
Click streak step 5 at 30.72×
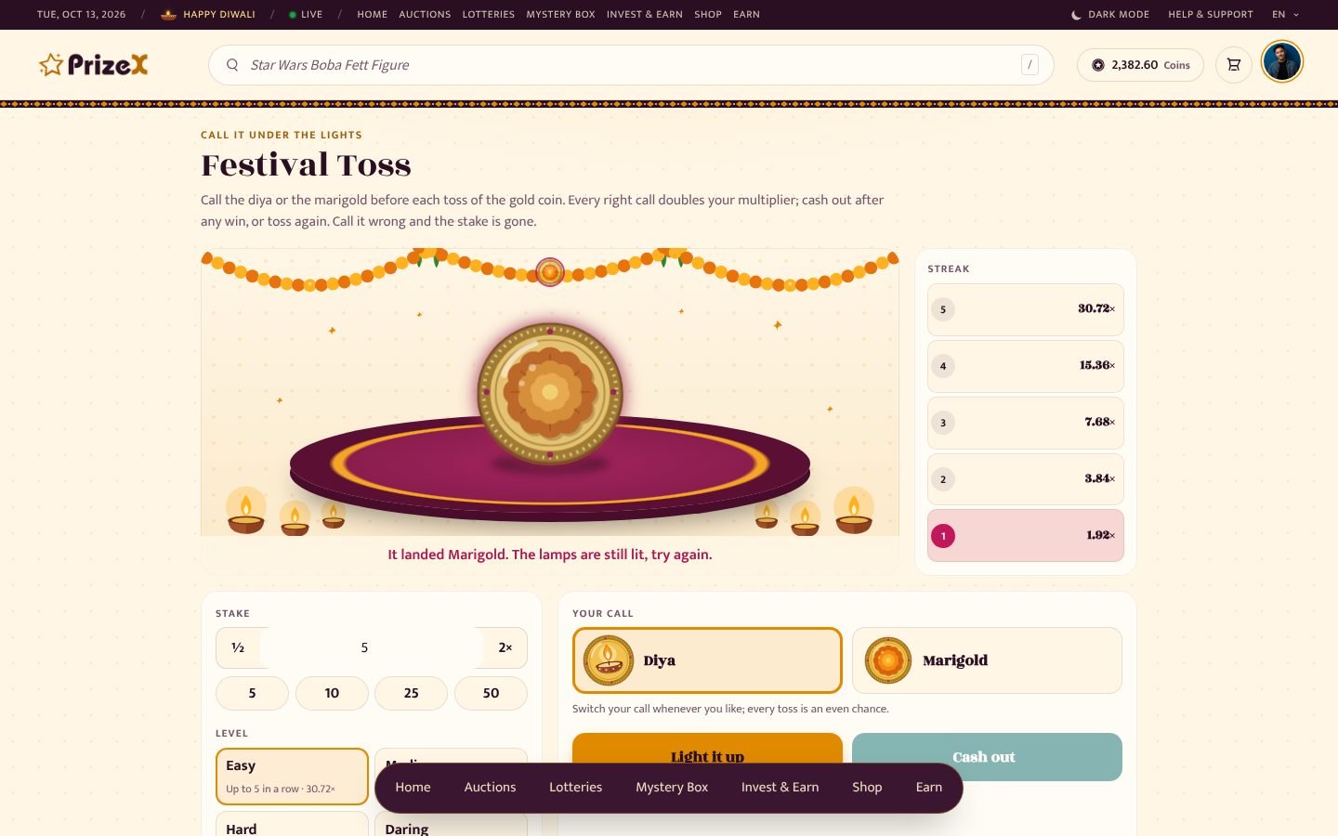point(1026,309)
